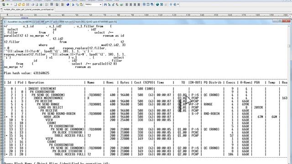Click the '163' value at the right edge
The image size is (292, 164).
(x=285, y=98)
